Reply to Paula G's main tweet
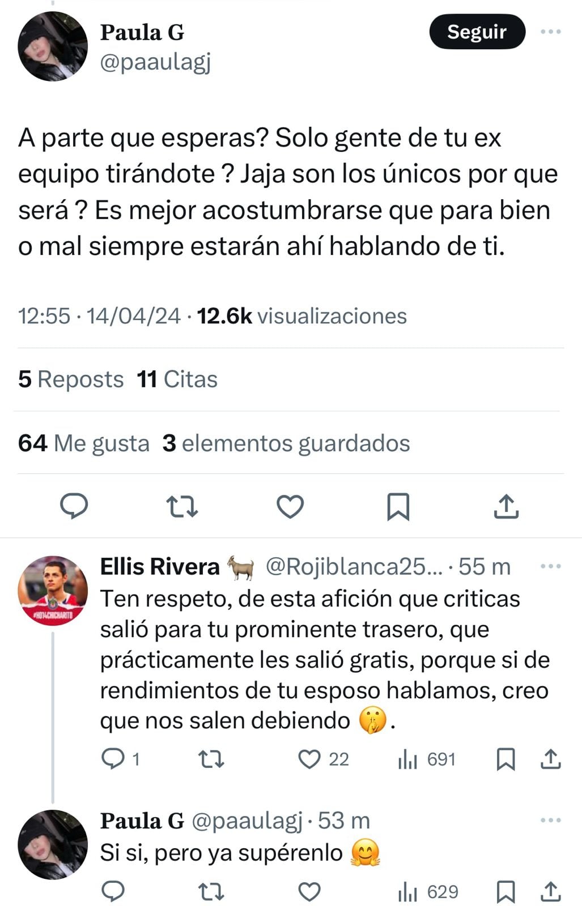Viewport: 582px width, 906px height. point(74,506)
